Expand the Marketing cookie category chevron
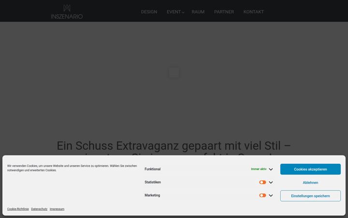The height and width of the screenshot is (218, 348). point(271,196)
